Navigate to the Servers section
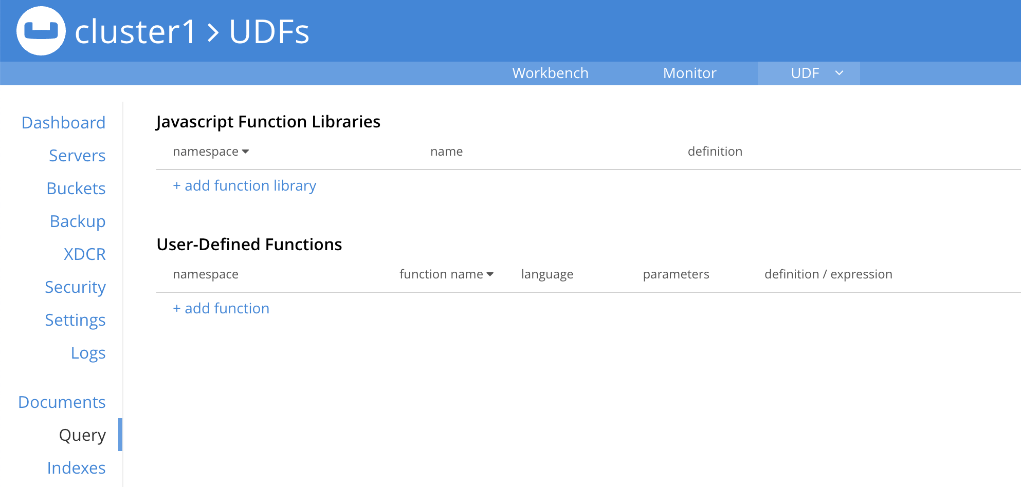The image size is (1021, 487). (x=77, y=156)
